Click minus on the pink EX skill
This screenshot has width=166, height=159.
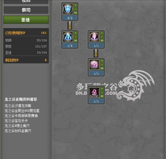(102, 64)
